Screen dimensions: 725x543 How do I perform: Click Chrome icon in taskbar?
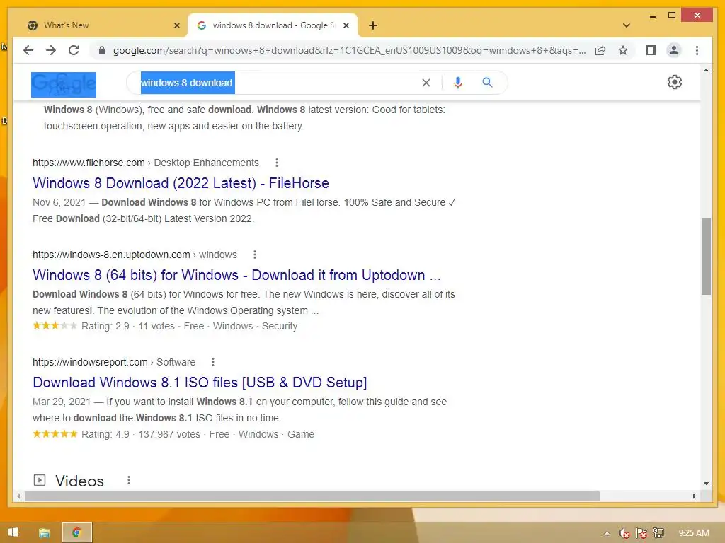click(x=76, y=533)
